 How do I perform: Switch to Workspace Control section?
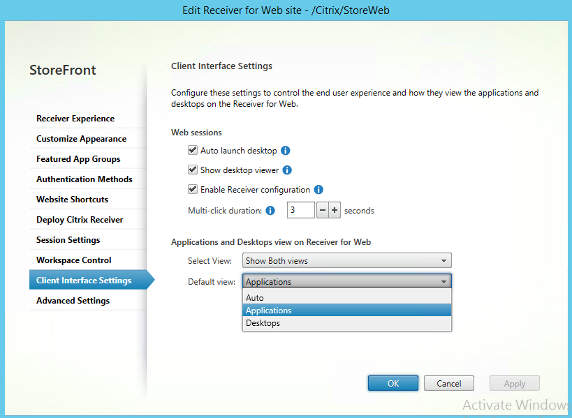coord(87,260)
